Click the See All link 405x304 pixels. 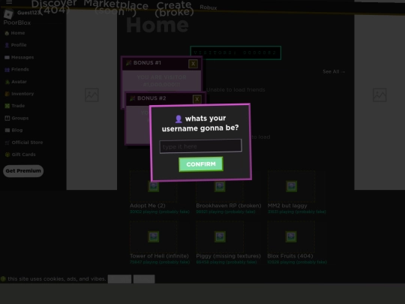coord(334,71)
